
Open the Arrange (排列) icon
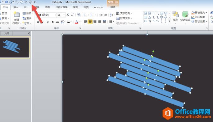(175, 17)
